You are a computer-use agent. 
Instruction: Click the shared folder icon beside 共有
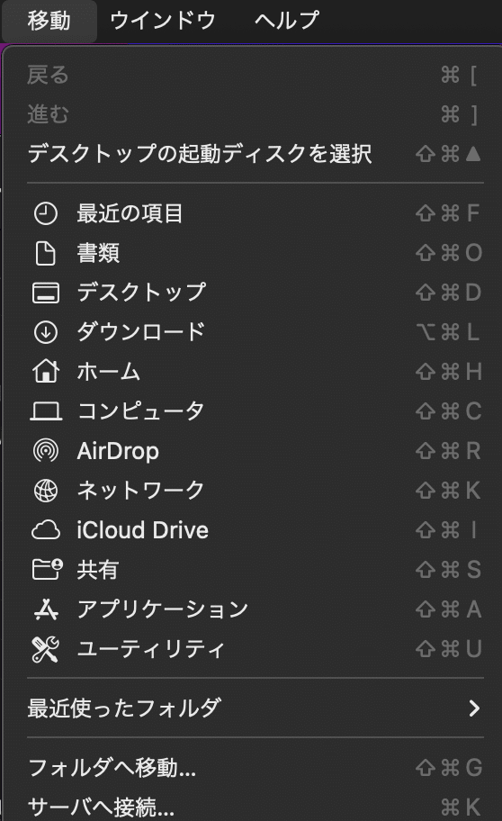tap(47, 569)
